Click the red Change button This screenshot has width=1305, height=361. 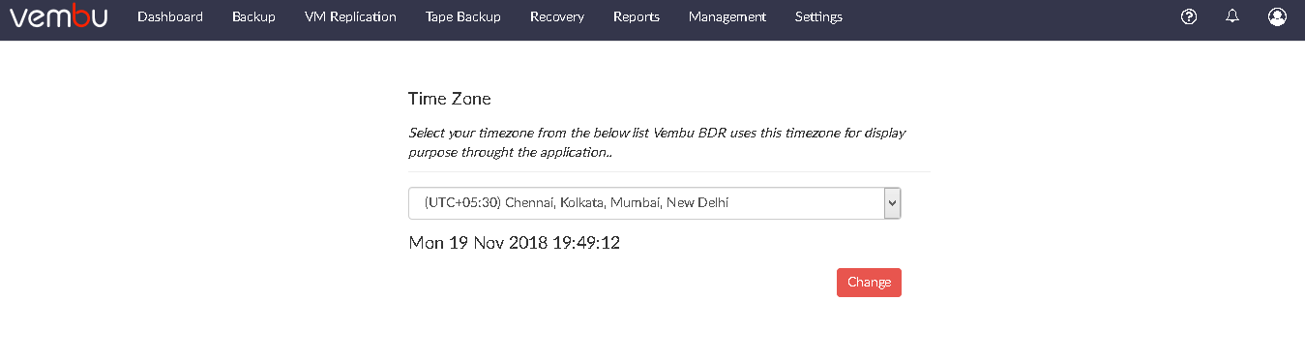click(869, 283)
